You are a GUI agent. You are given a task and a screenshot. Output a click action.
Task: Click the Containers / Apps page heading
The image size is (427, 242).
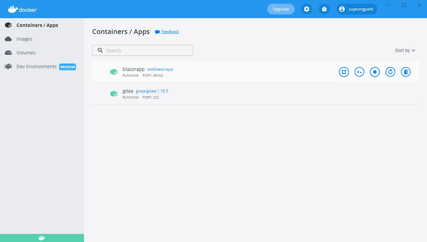tap(121, 32)
